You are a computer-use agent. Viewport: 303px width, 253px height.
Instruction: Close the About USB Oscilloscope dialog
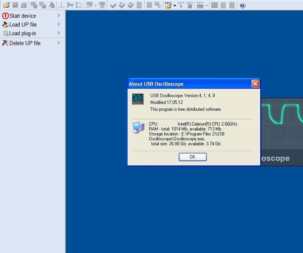(x=255, y=84)
